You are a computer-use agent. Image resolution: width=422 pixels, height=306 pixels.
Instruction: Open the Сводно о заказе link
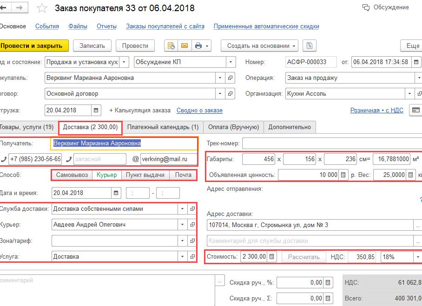click(199, 110)
